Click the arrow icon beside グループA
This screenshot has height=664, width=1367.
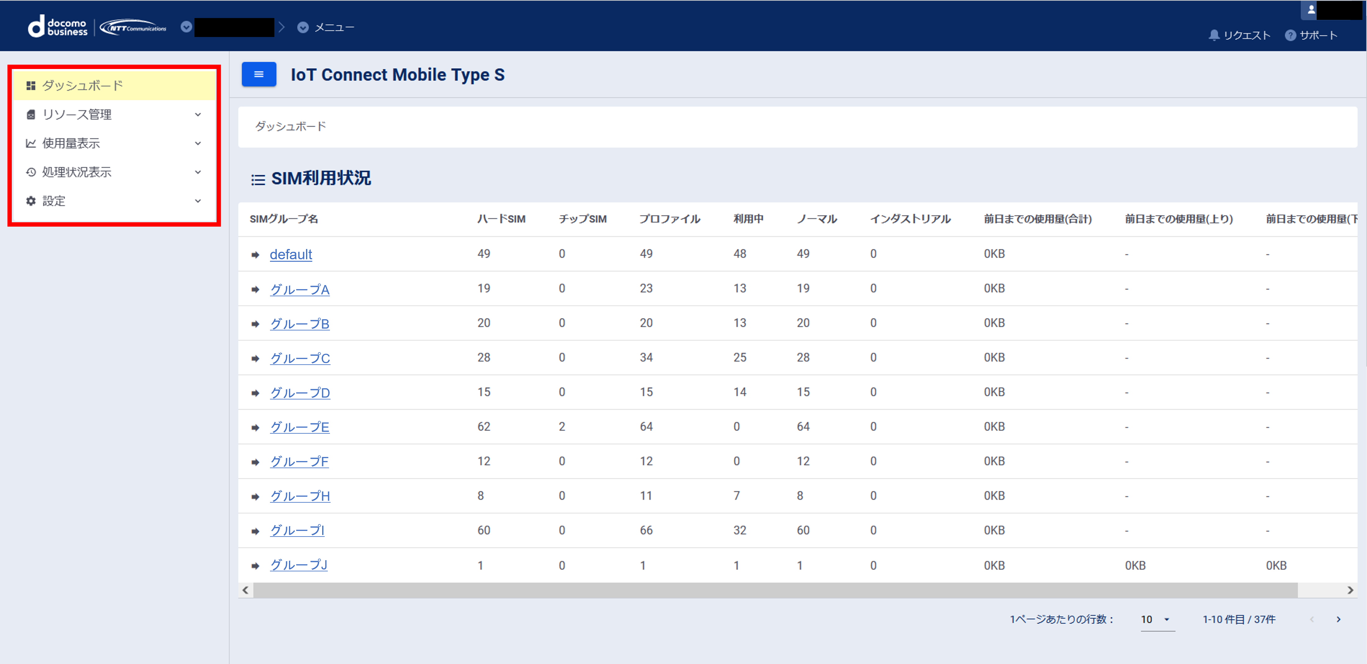click(255, 289)
